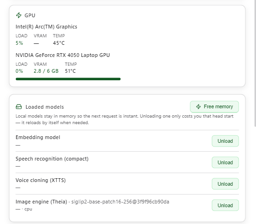Click the NVIDIA VRAM usage progress bar

tap(68, 79)
